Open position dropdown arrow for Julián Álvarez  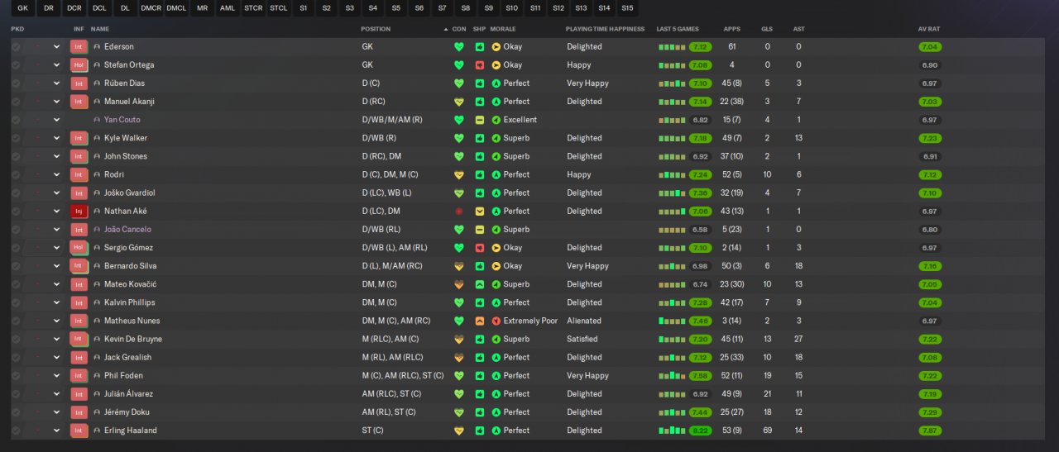(x=56, y=394)
